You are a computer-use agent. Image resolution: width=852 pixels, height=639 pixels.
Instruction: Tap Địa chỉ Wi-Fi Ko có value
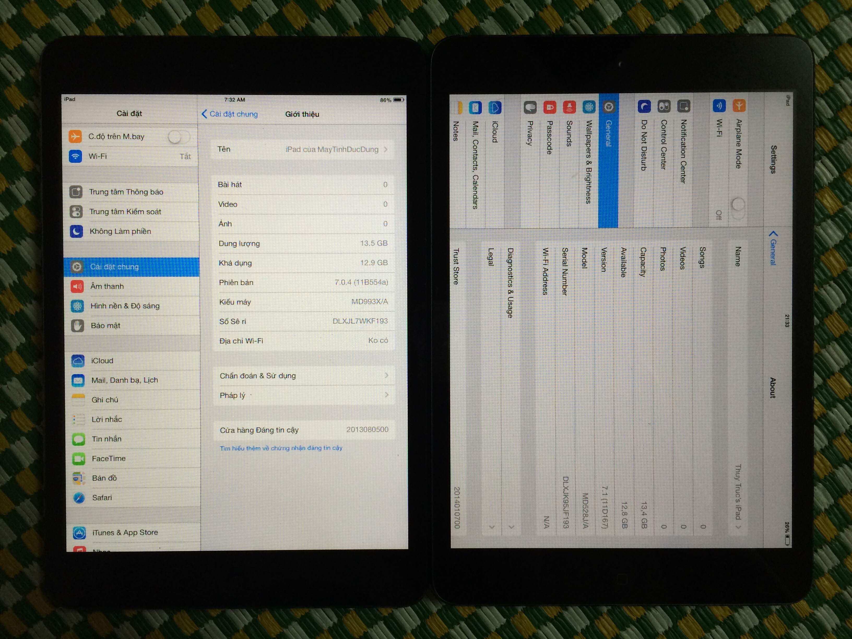point(378,340)
